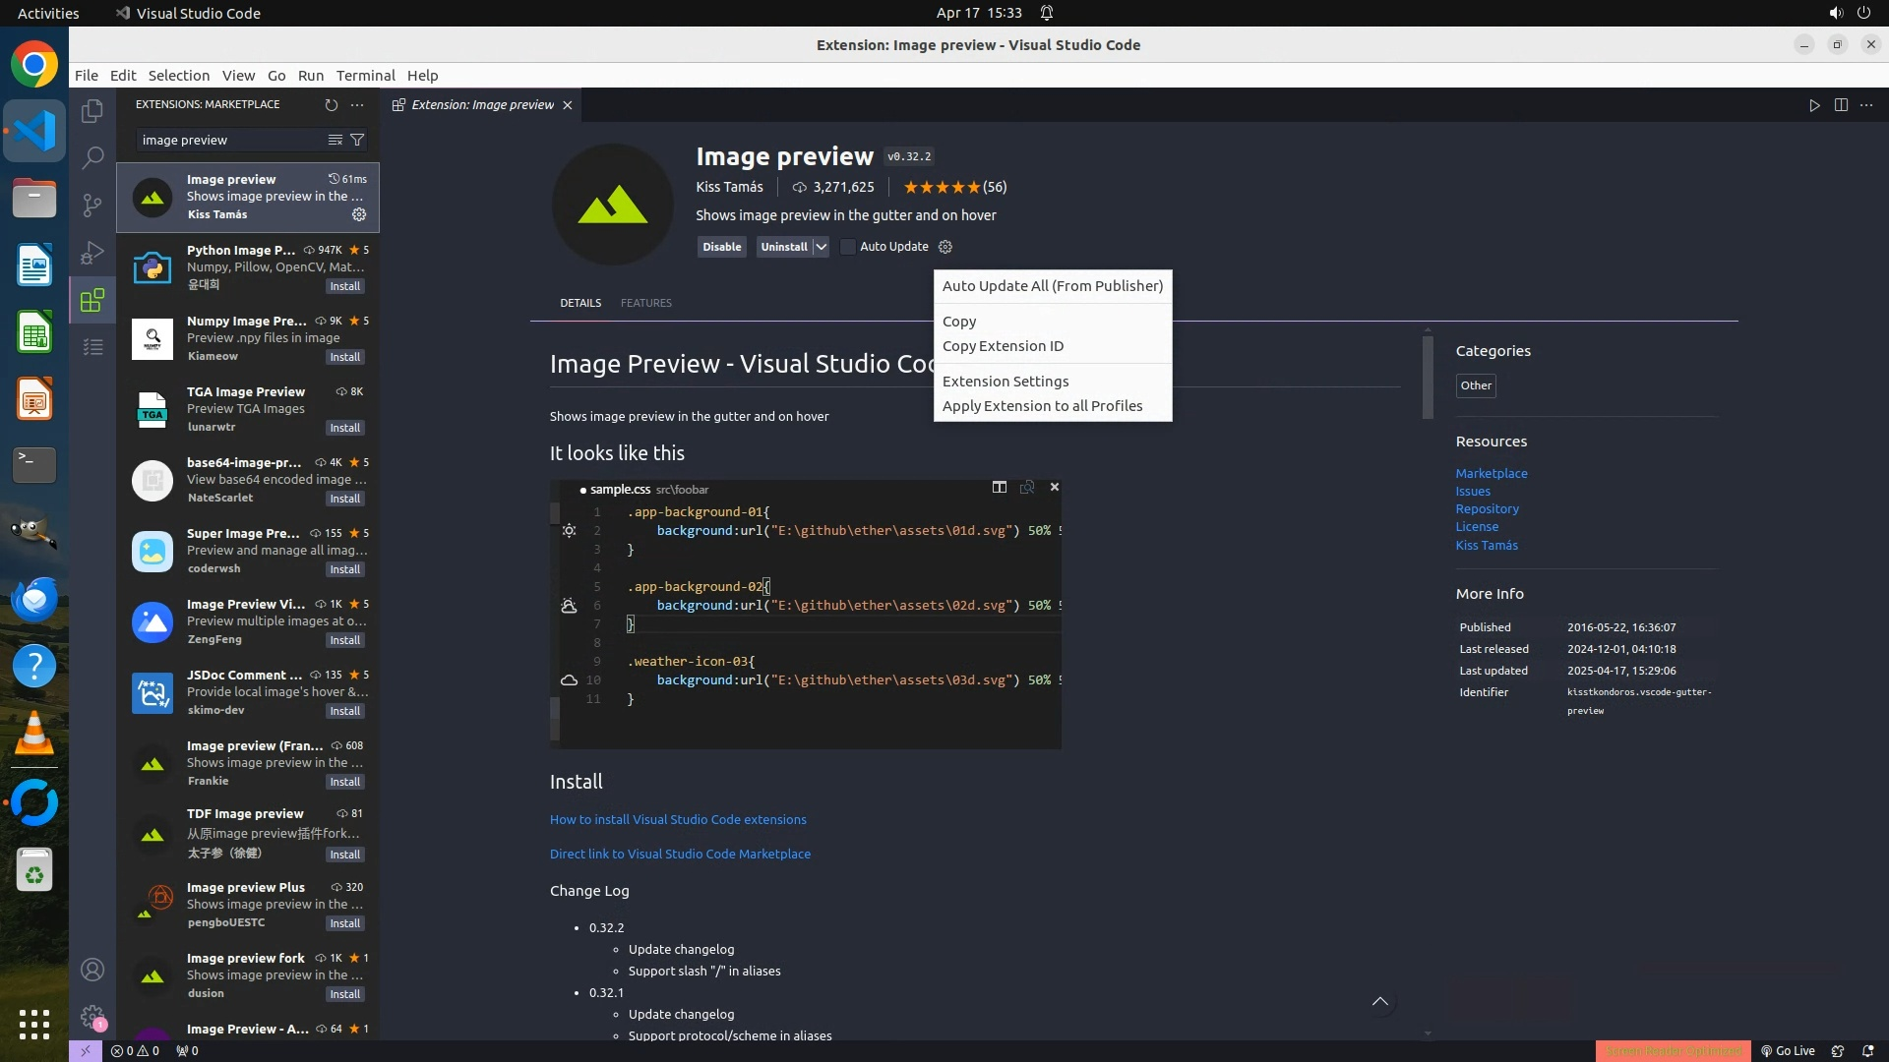Click the filter extensions funnel icon

(x=357, y=140)
